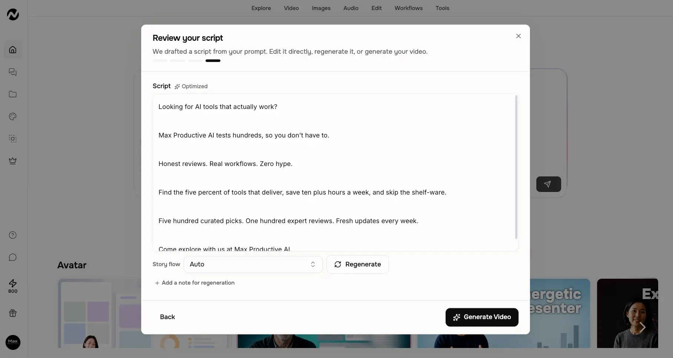Open the capture frame icon in the sidebar
This screenshot has width=673, height=358.
[13, 139]
